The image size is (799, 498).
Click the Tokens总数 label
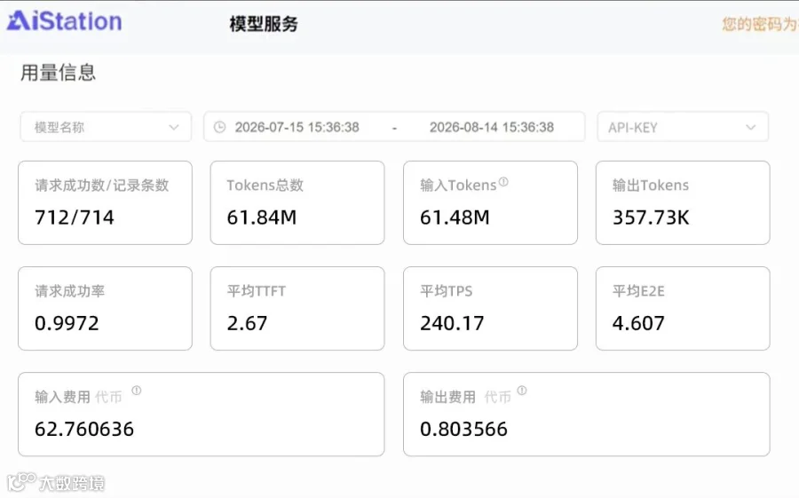(x=265, y=185)
